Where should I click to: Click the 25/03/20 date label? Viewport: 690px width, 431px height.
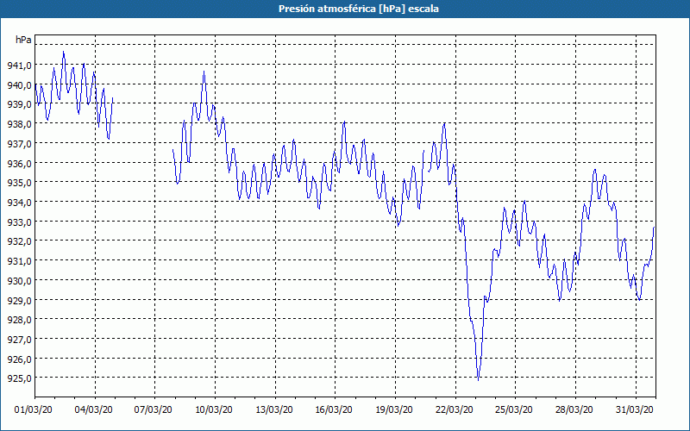coord(514,410)
